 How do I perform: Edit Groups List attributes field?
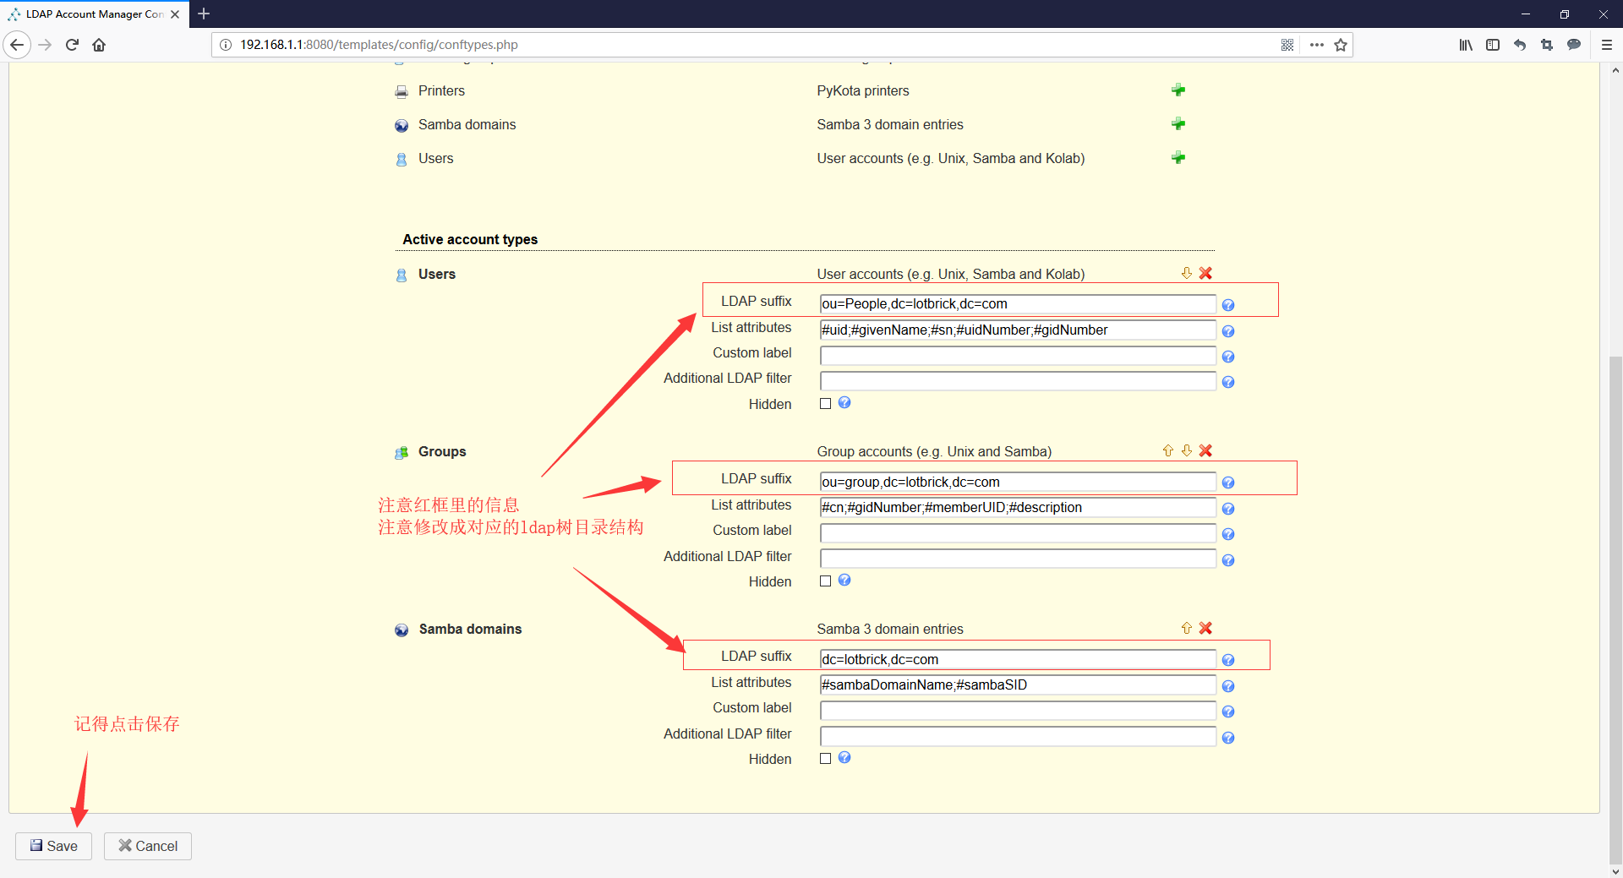click(x=1018, y=508)
